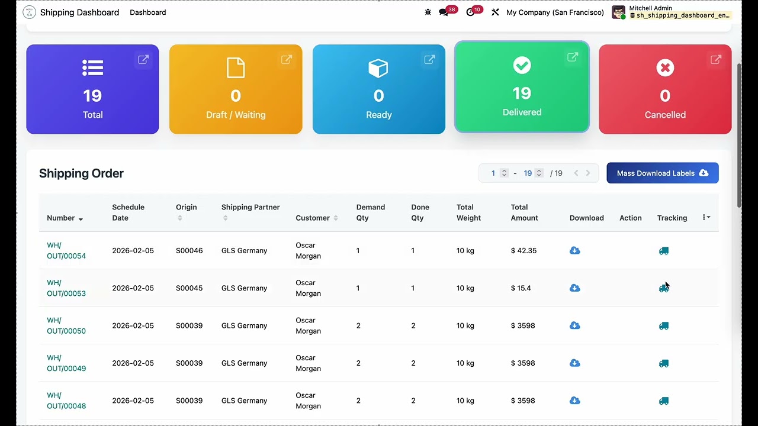Go to the next page of shipping orders
The height and width of the screenshot is (426, 758).
(588, 173)
